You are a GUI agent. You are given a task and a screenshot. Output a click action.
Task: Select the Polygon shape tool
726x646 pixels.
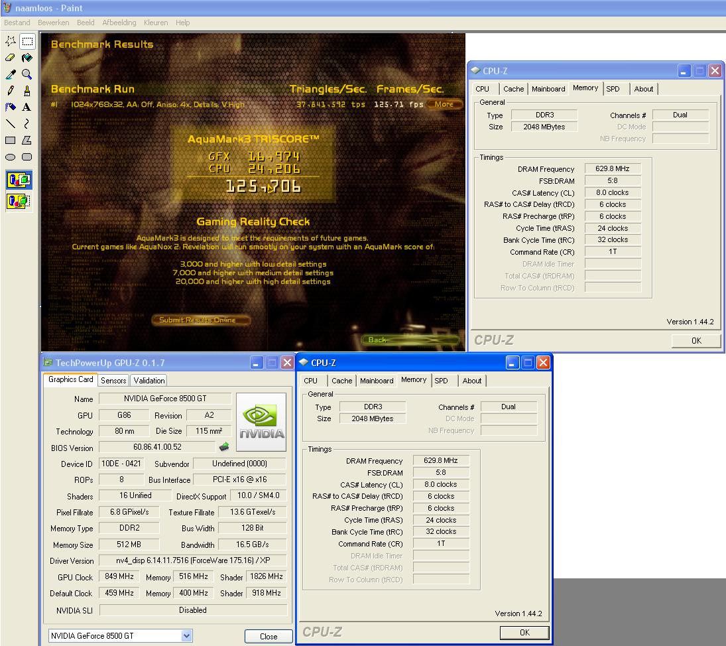[x=27, y=140]
